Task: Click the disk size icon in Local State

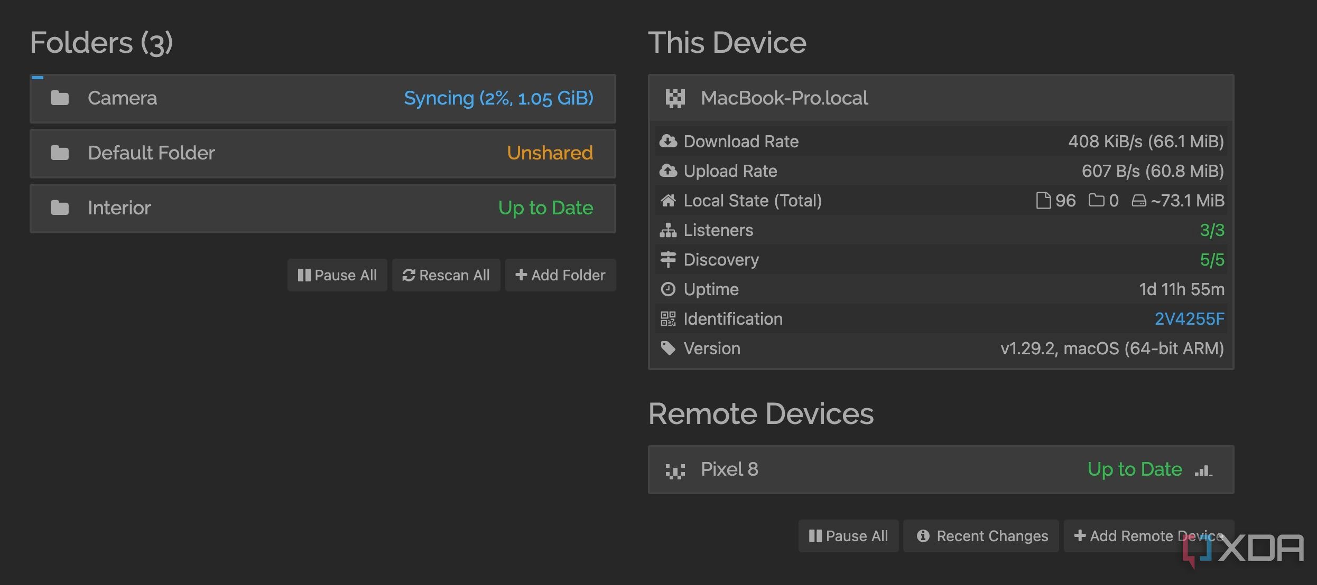Action: [1139, 201]
